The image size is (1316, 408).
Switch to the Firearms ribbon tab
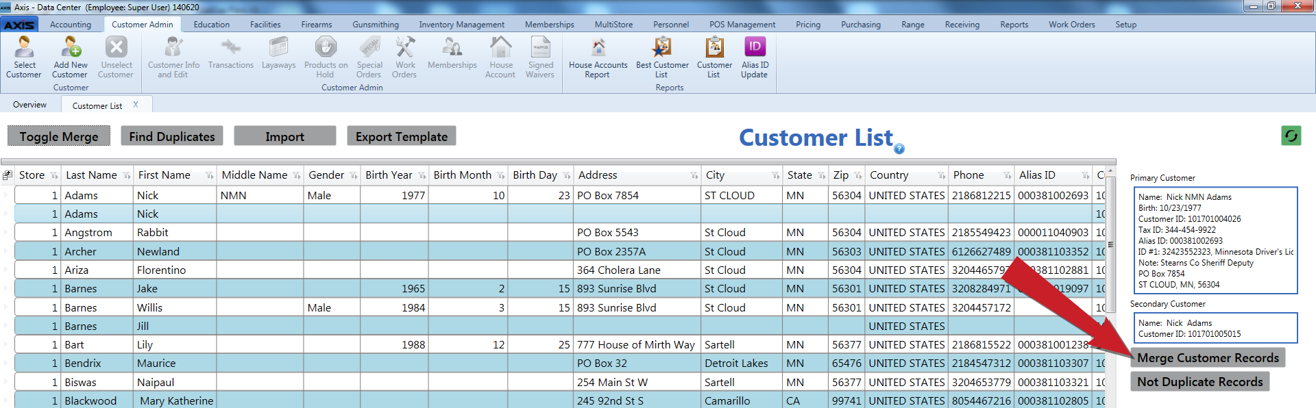(317, 25)
